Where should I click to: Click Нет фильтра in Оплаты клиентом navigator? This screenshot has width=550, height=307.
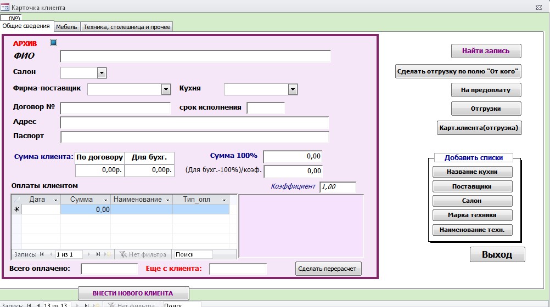(x=143, y=254)
